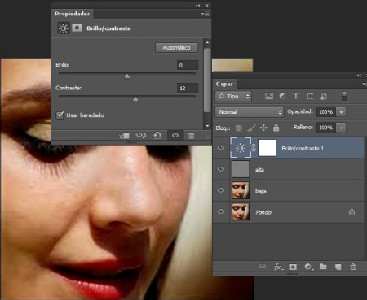Select the white layer mask thumbnail
367x300 pixels.
268,148
